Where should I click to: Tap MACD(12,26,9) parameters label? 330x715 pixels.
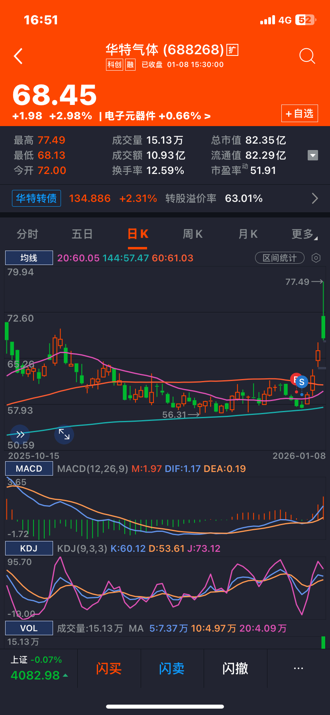click(93, 469)
